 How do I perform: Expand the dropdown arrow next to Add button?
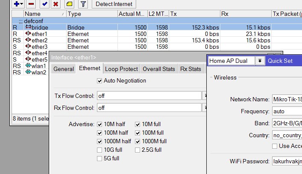point(21,4)
